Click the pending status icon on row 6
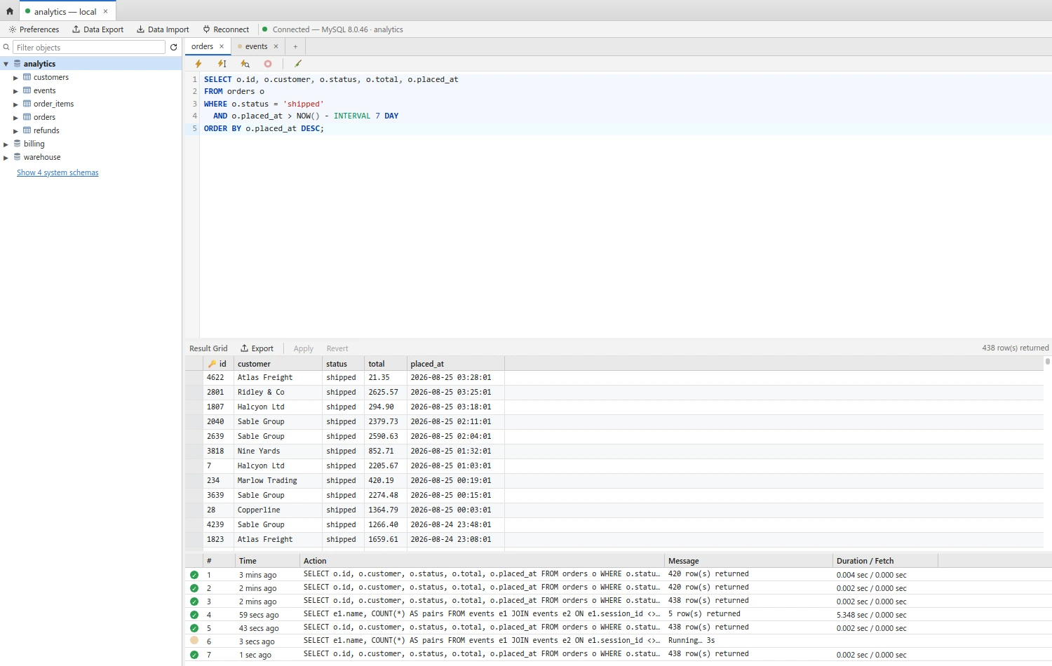 click(194, 641)
